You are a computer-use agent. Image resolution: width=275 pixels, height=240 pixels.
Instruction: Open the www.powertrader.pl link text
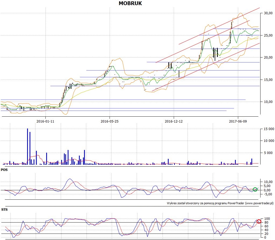click(x=260, y=203)
